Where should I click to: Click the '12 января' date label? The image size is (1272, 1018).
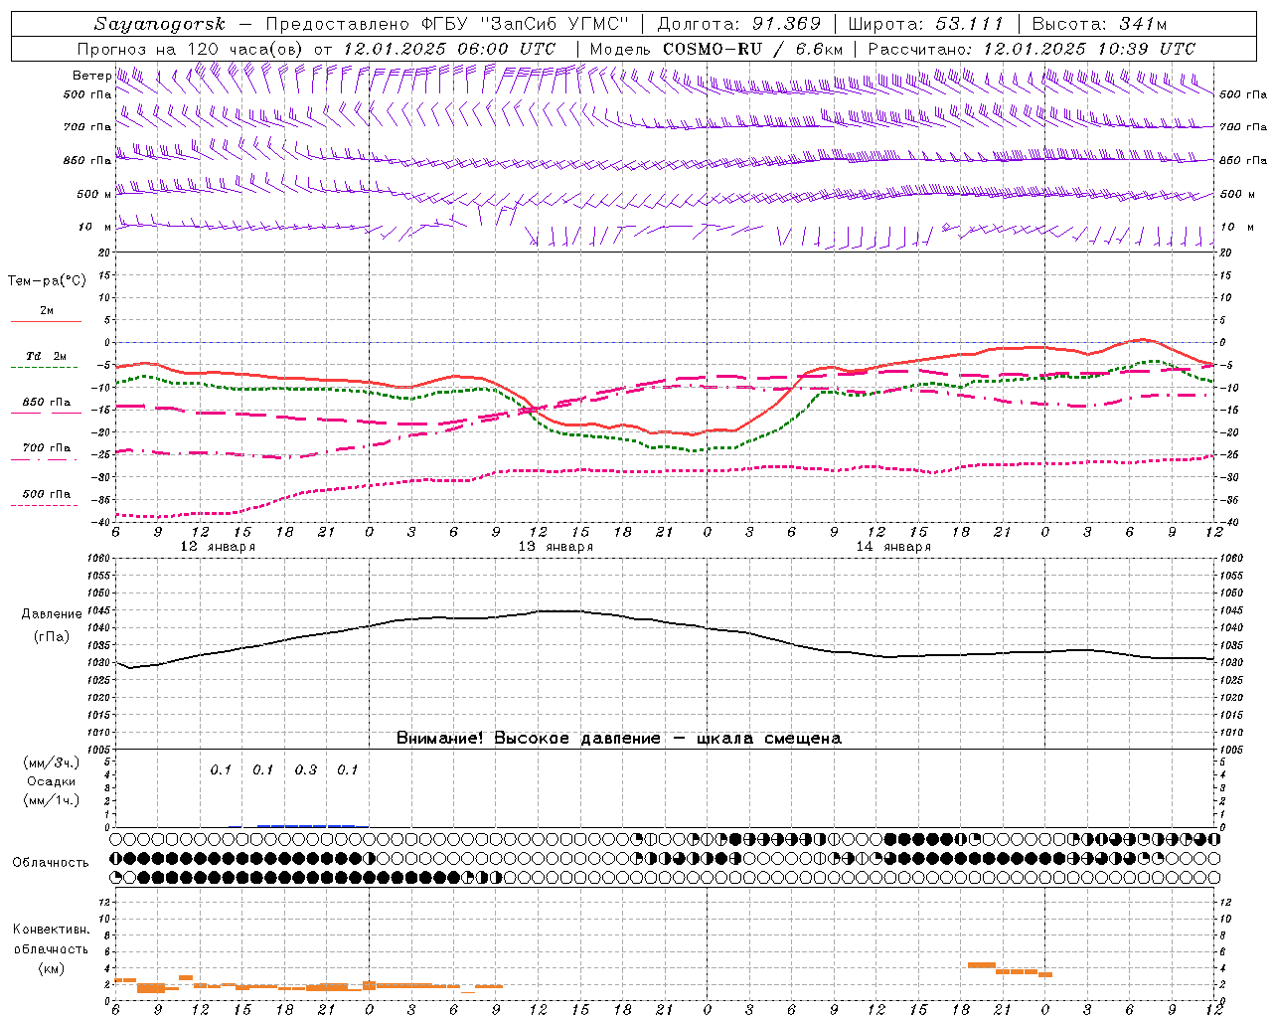click(x=218, y=547)
